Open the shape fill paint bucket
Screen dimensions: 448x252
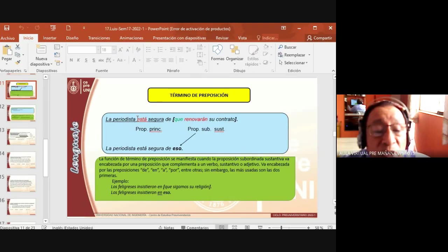click(267, 47)
